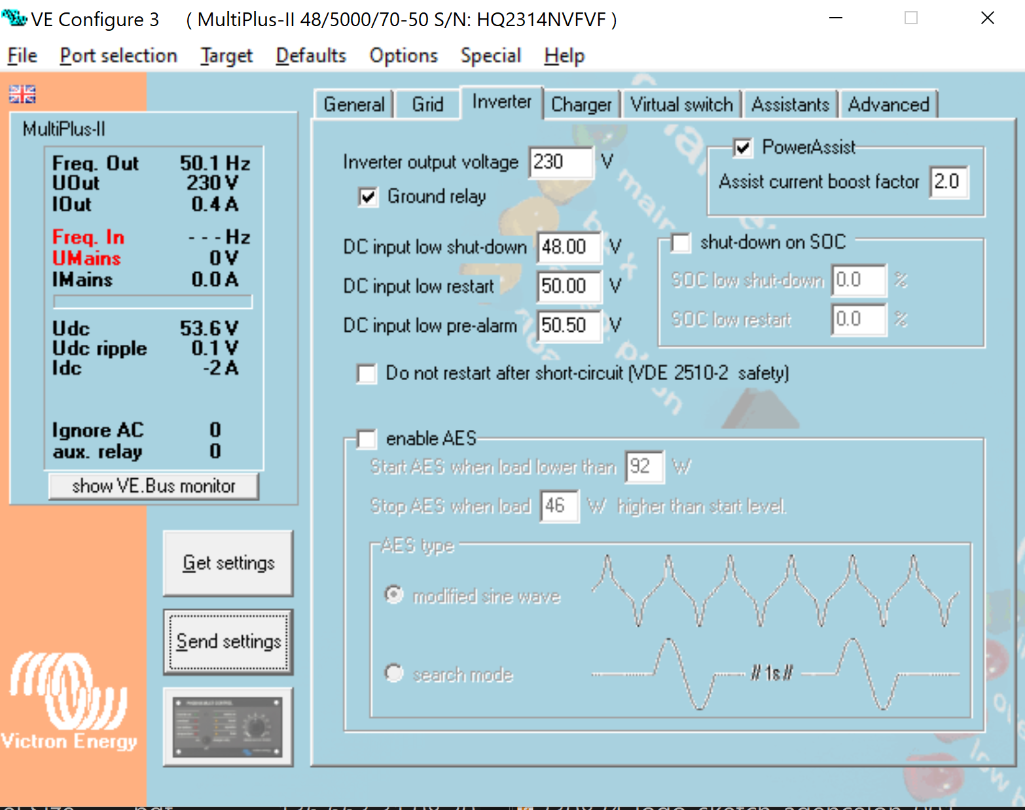Click the mains input progress bar
1025x810 pixels.
click(153, 302)
